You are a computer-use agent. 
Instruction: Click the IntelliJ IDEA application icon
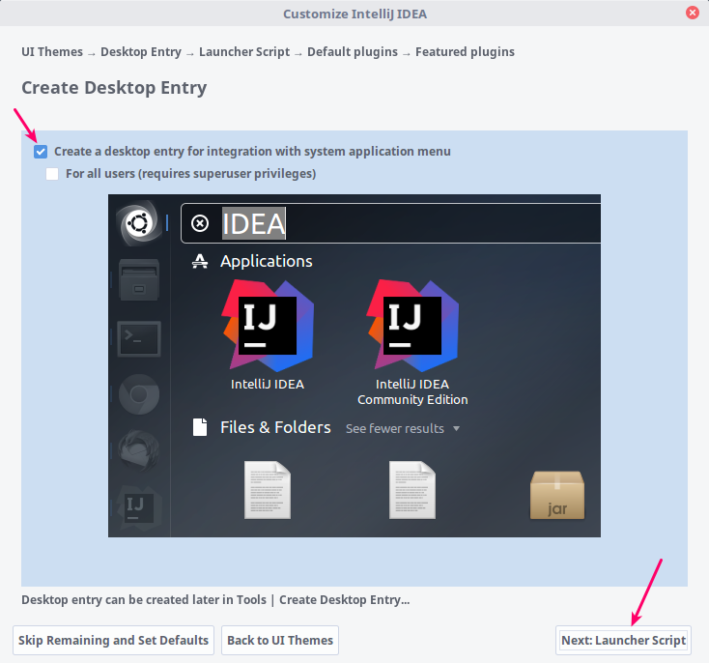pos(268,326)
